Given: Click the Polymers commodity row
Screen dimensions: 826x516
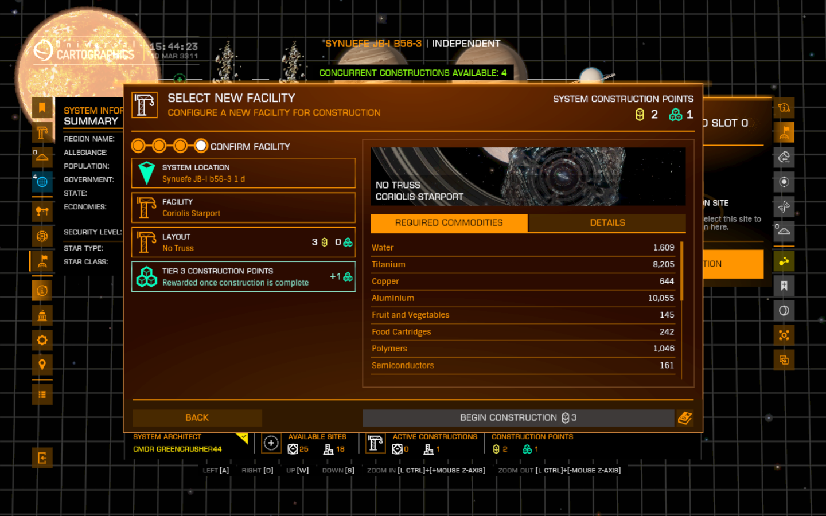Looking at the screenshot, I should click(x=523, y=349).
